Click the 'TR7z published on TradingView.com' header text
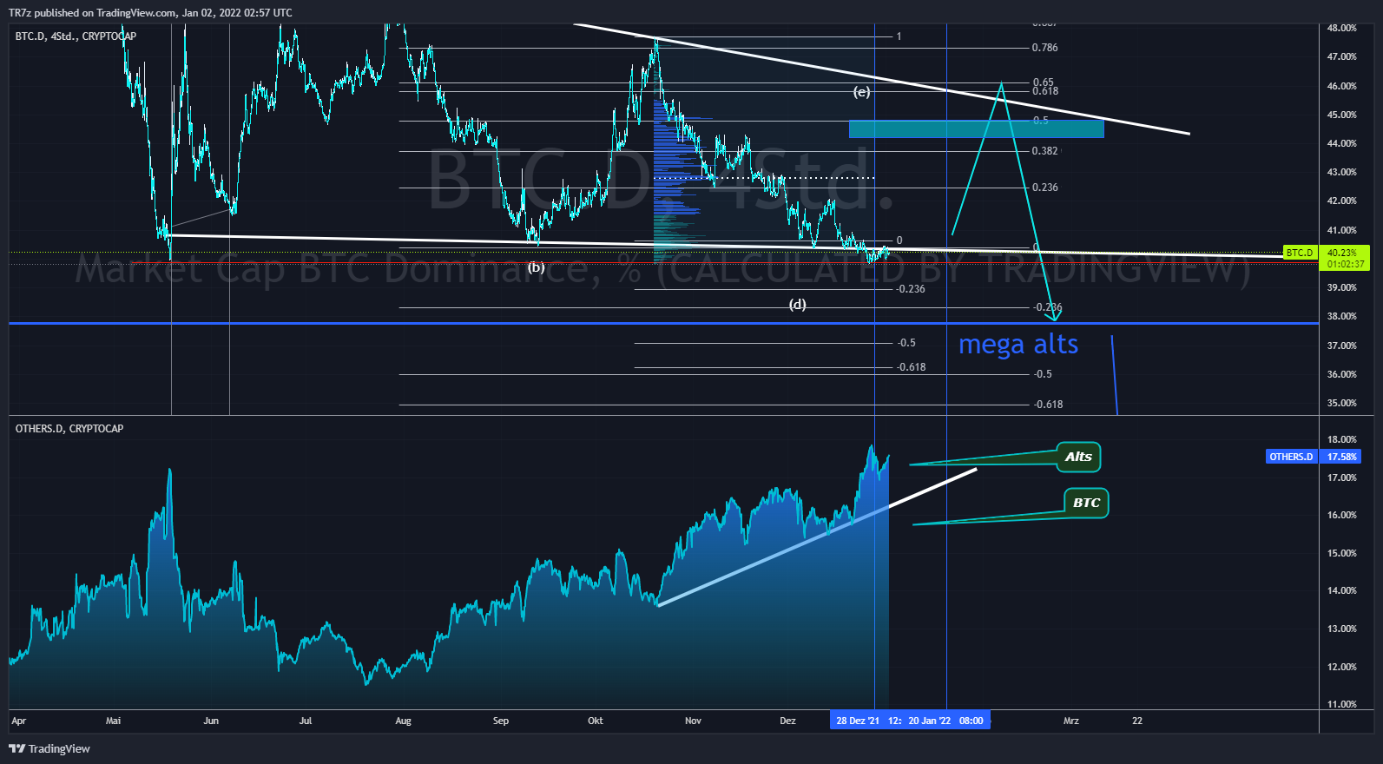The width and height of the screenshot is (1383, 764). (x=92, y=13)
